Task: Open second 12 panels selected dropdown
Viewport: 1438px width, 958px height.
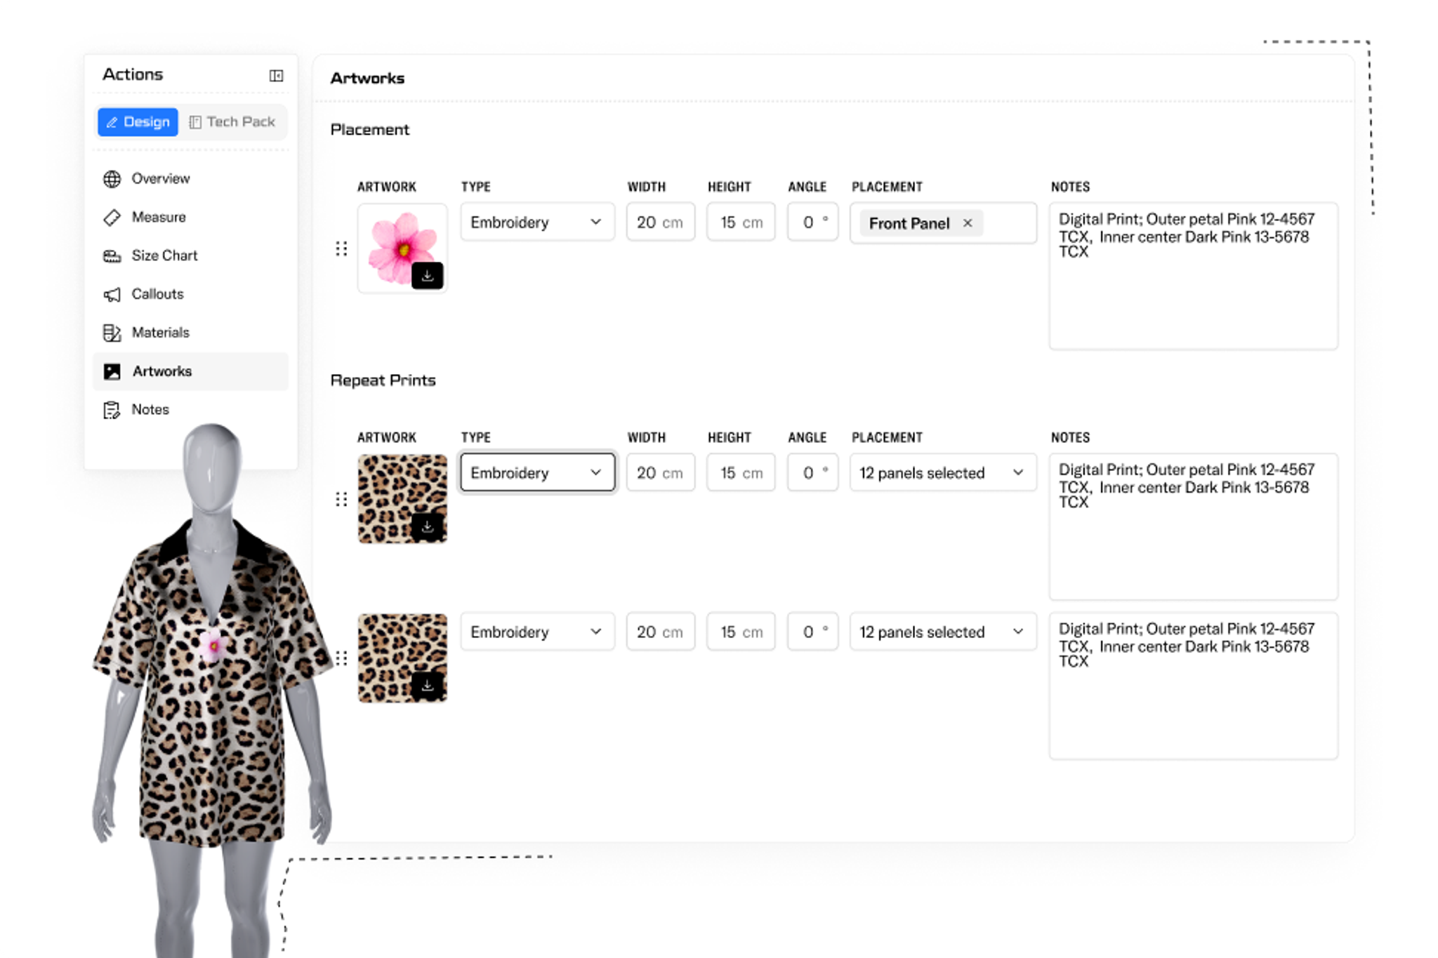Action: pyautogui.click(x=943, y=632)
